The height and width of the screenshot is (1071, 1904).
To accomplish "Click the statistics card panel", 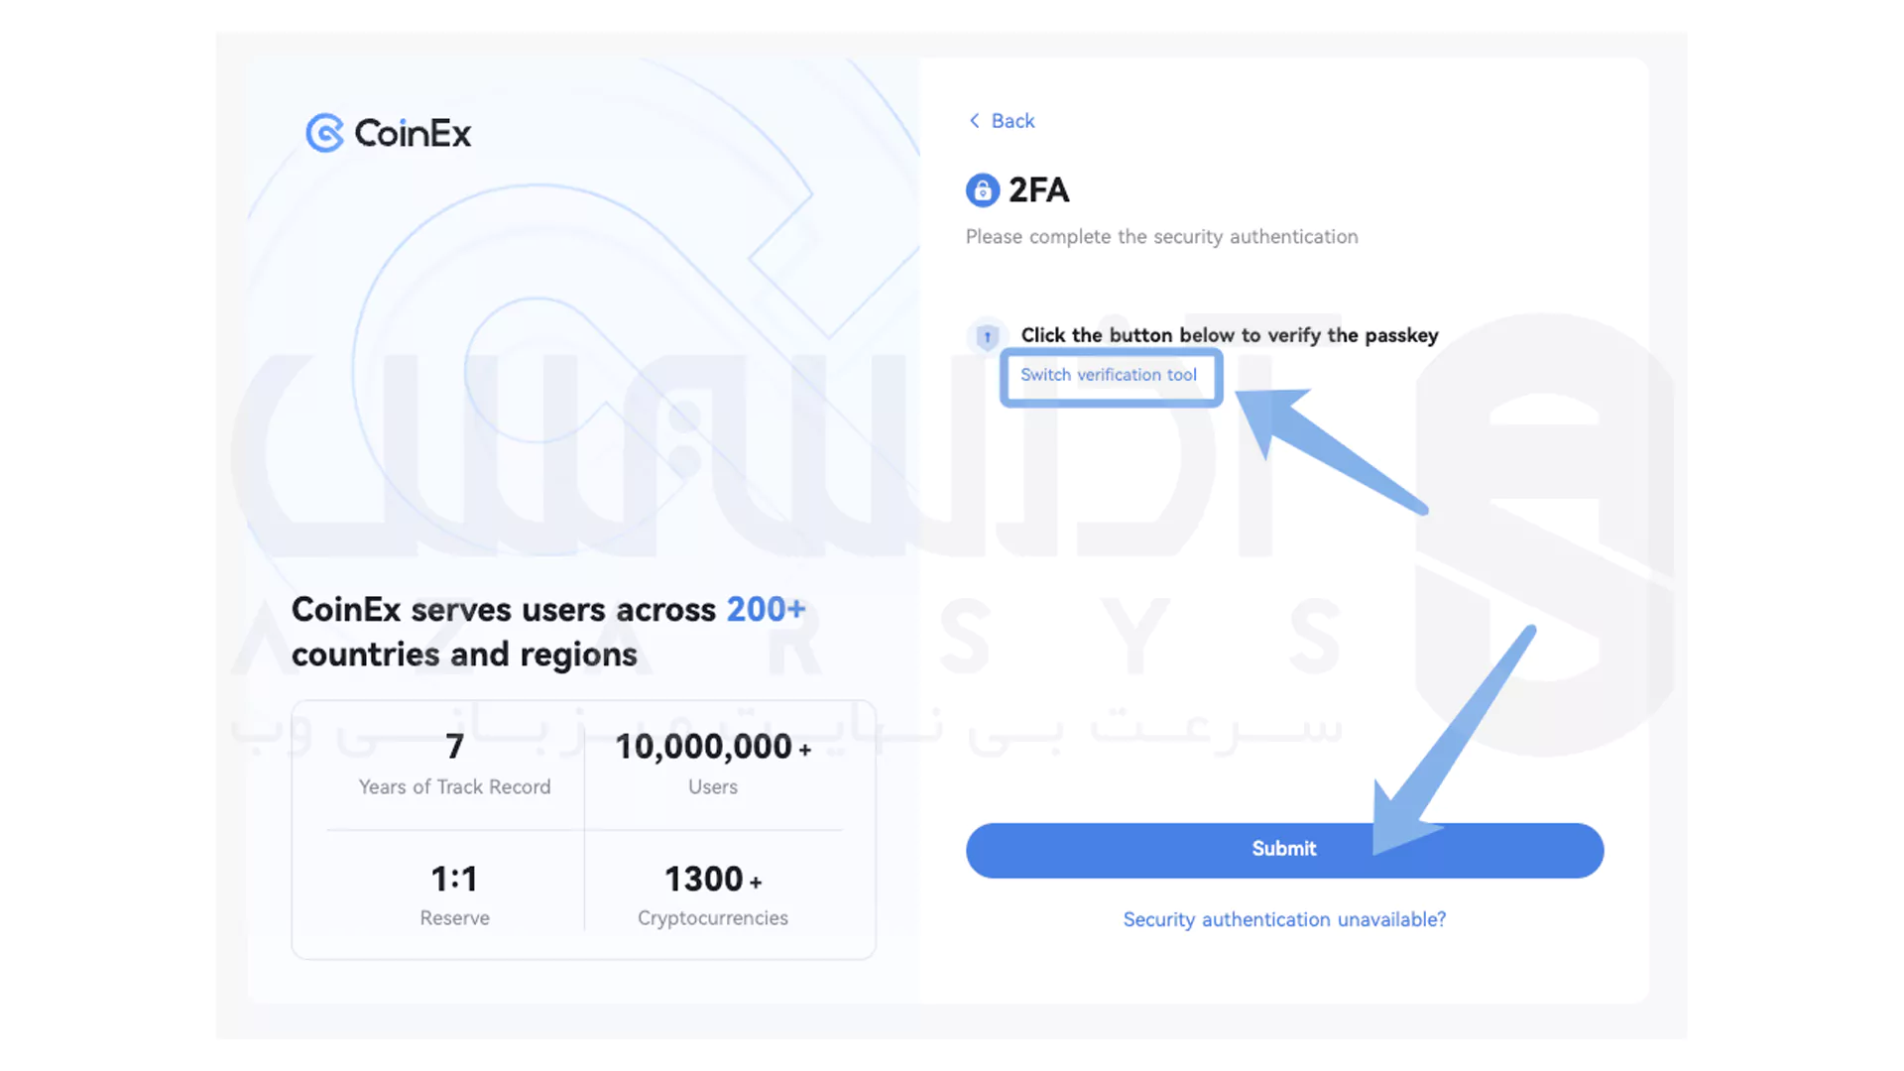I will (x=583, y=831).
